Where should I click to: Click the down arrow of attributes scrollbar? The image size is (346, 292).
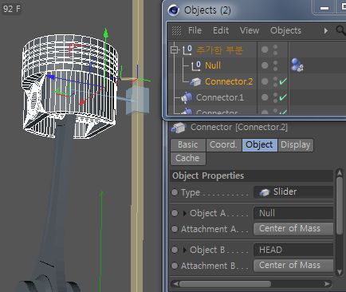340,272
